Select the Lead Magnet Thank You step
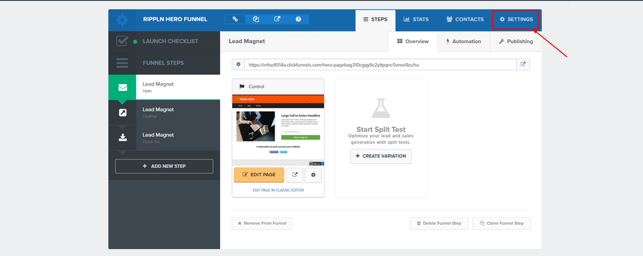This screenshot has height=256, width=643. point(164,138)
